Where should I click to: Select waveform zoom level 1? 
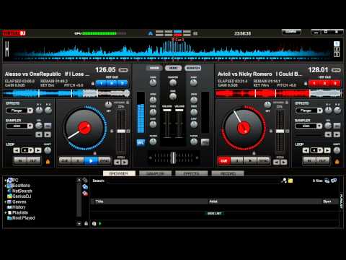337,44
